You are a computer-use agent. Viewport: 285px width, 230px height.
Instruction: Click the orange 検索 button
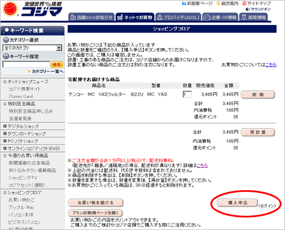pyautogui.click(x=57, y=64)
